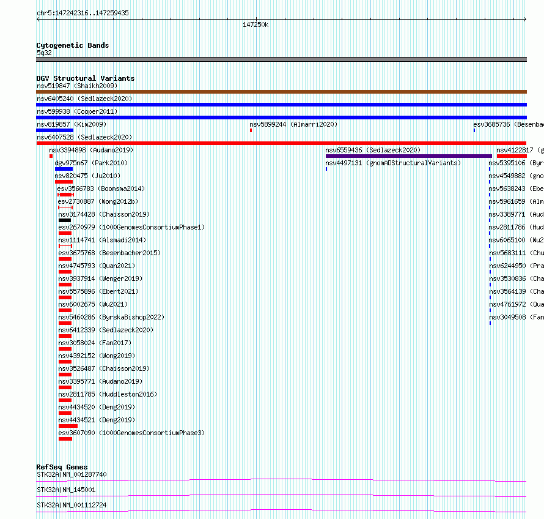Screen dimensions: 544x519
Task: Open nsv4549882 variant label
Action: [516, 176]
